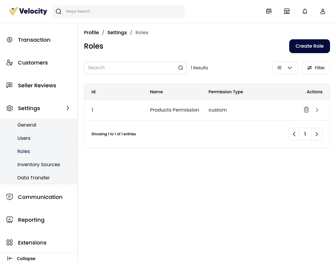Delete the Products Permission role
Image resolution: width=336 pixels, height=264 pixels.
[x=306, y=110]
